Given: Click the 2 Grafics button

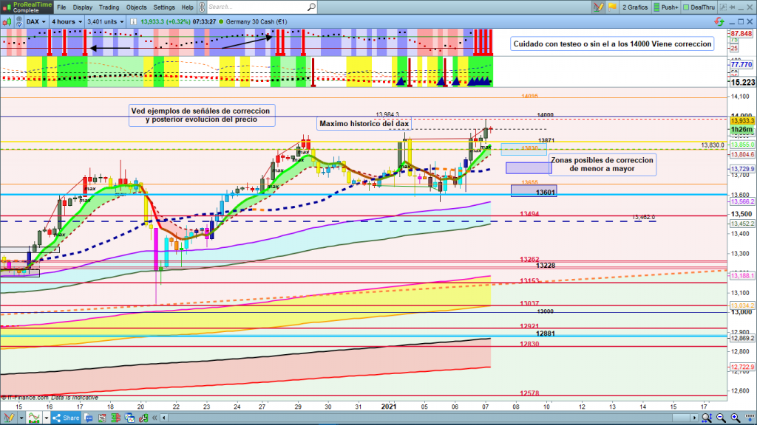Looking at the screenshot, I should coord(635,7).
